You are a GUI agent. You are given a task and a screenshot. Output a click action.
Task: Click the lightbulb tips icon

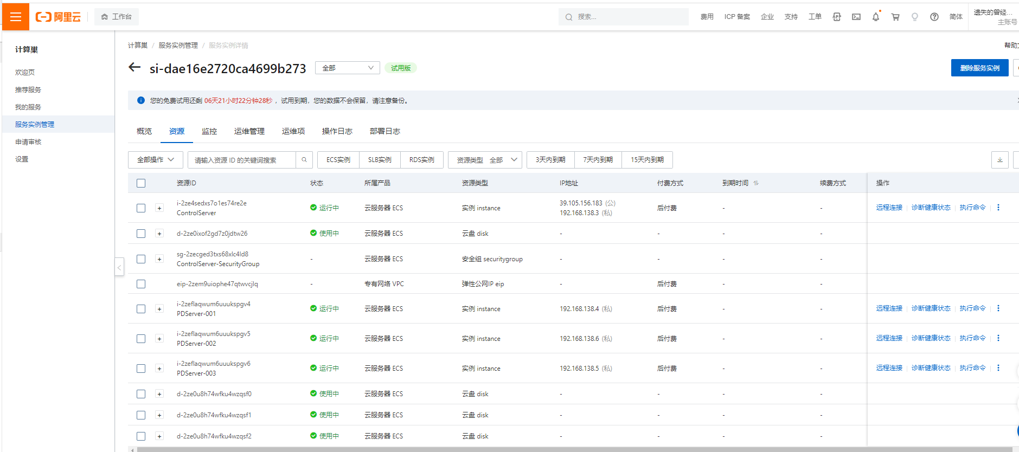click(915, 17)
